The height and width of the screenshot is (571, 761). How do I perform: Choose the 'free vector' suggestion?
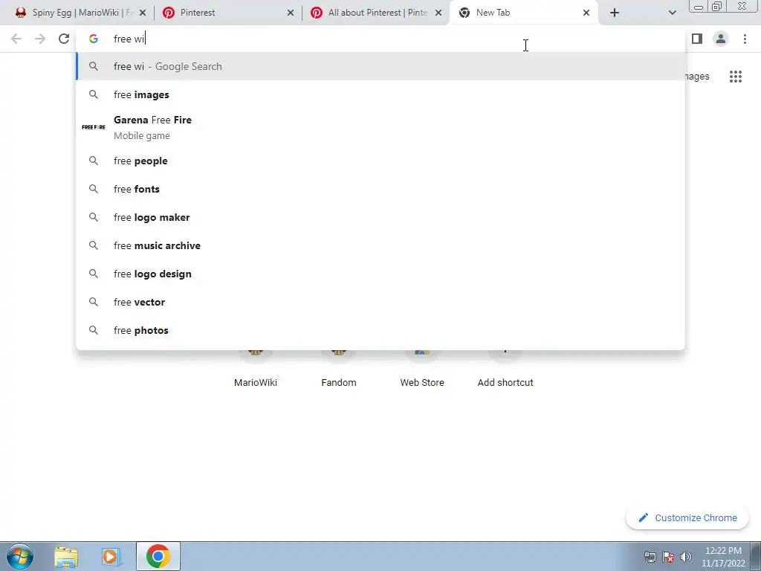[380, 302]
